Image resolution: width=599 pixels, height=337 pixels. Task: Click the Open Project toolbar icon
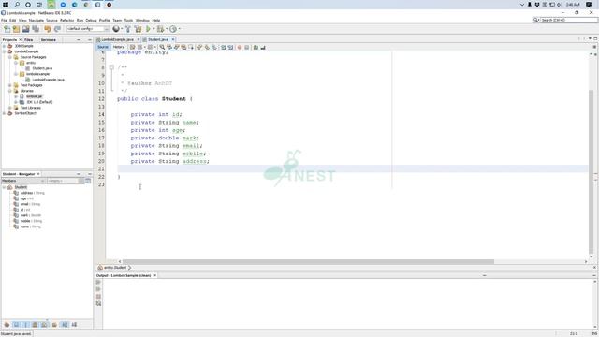point(25,29)
